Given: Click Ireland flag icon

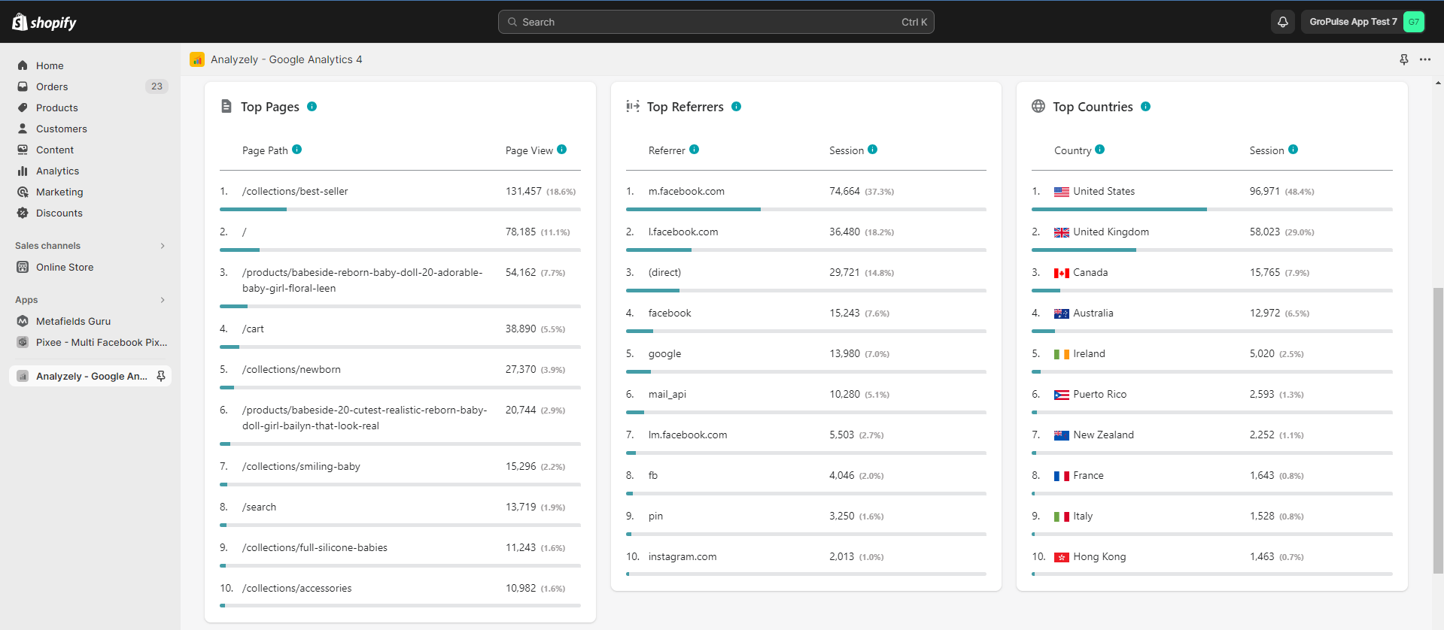Looking at the screenshot, I should pos(1062,354).
